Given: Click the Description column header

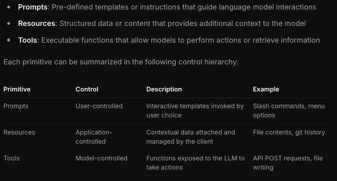Looking at the screenshot, I should pos(164,89).
